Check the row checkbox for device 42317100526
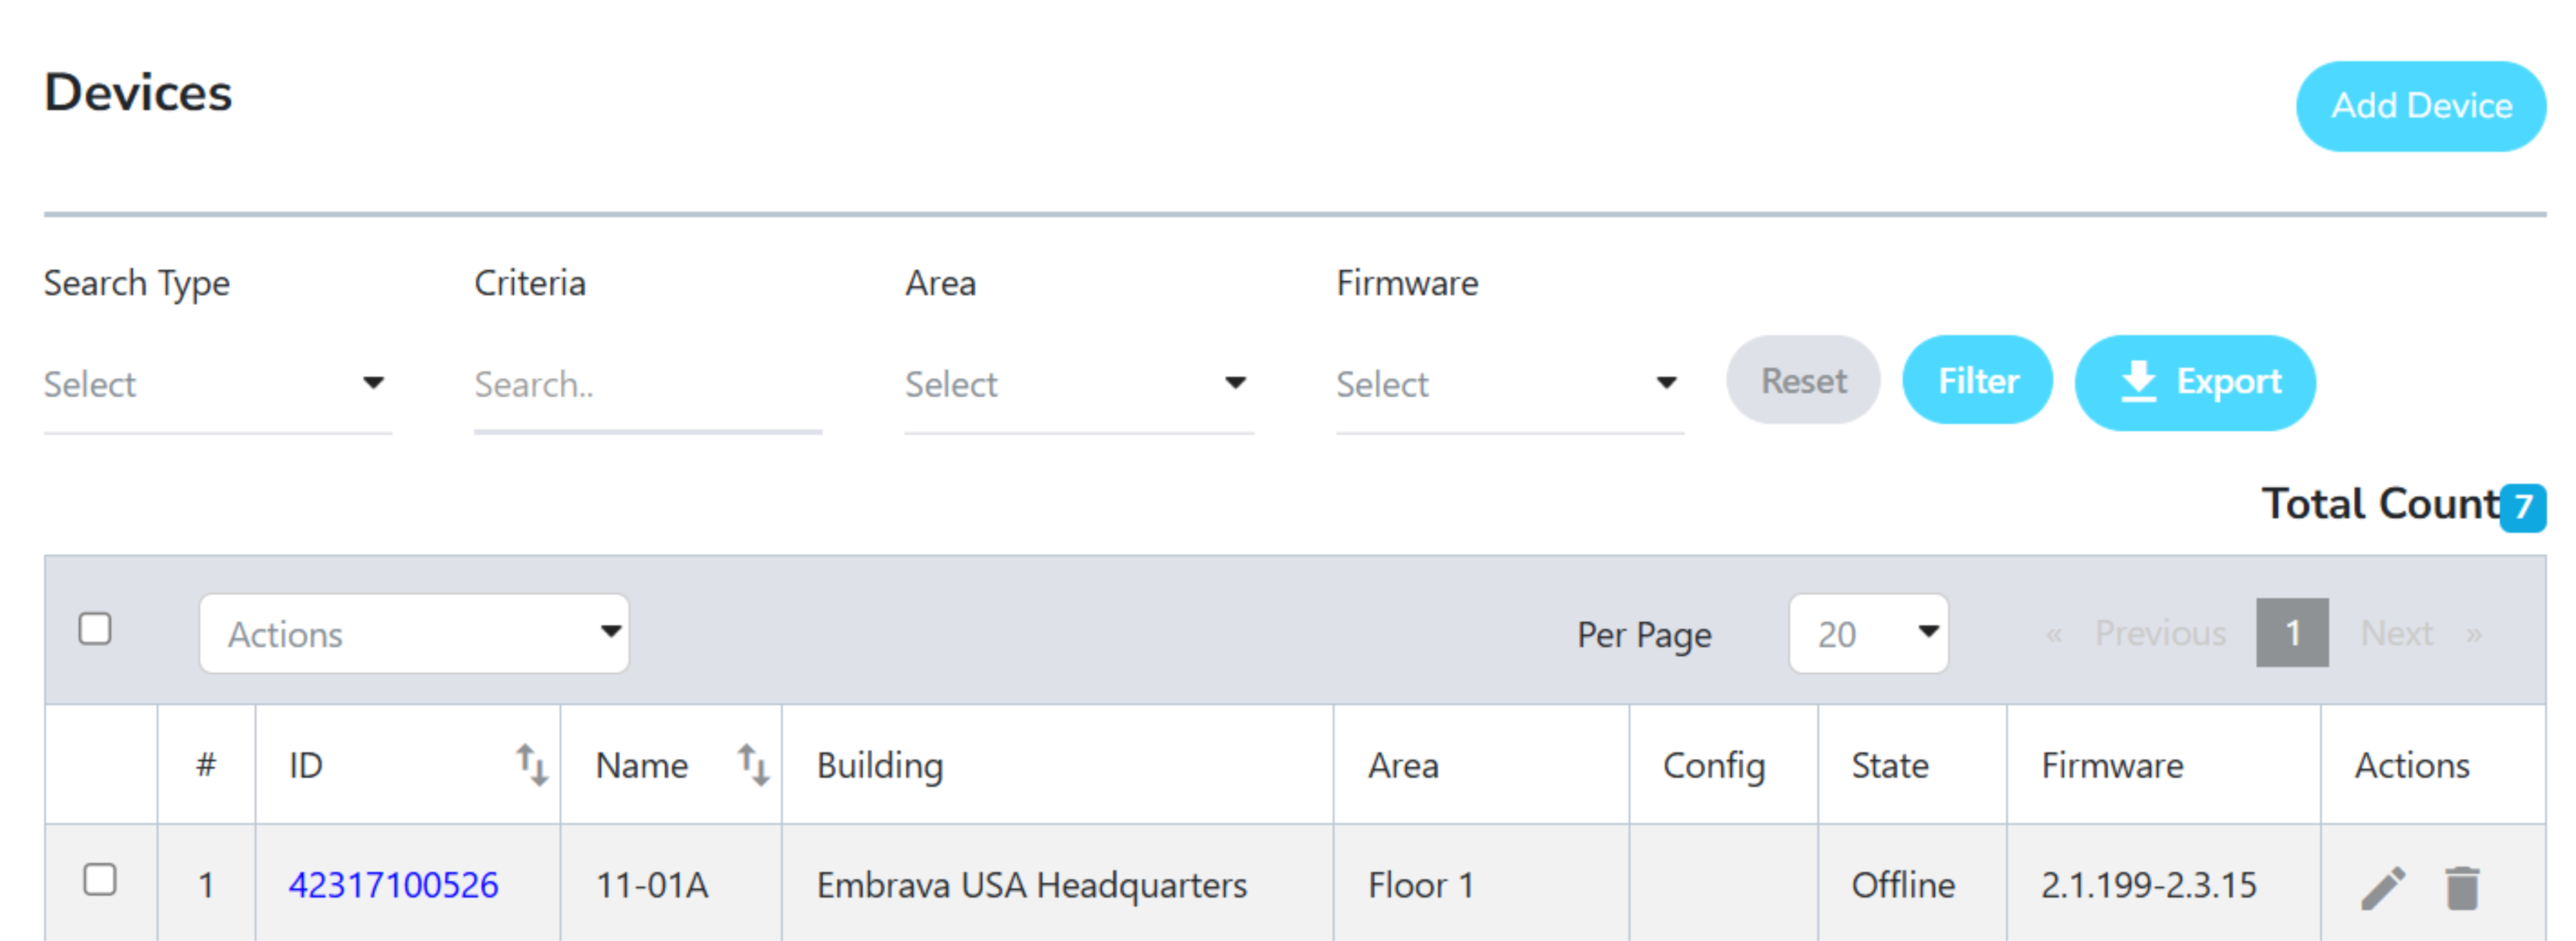This screenshot has height=941, width=2576. (x=100, y=880)
